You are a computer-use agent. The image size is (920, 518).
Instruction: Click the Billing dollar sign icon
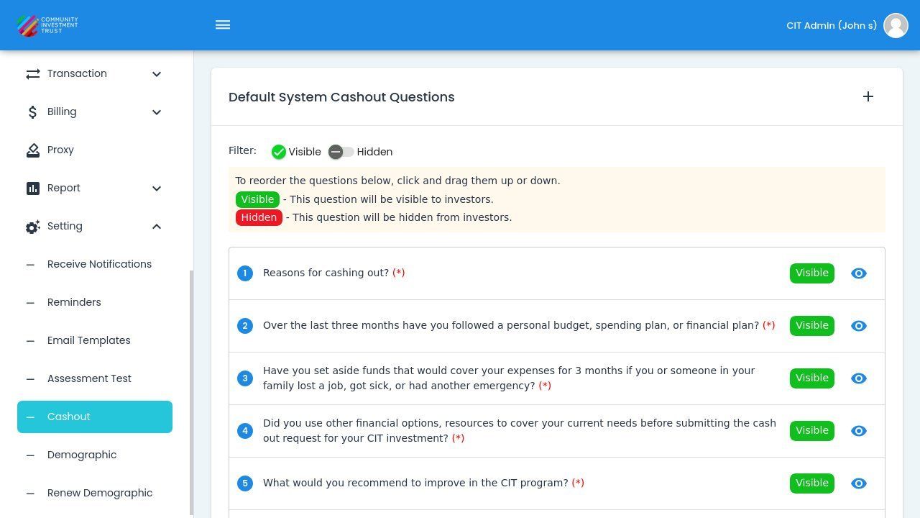pos(32,112)
